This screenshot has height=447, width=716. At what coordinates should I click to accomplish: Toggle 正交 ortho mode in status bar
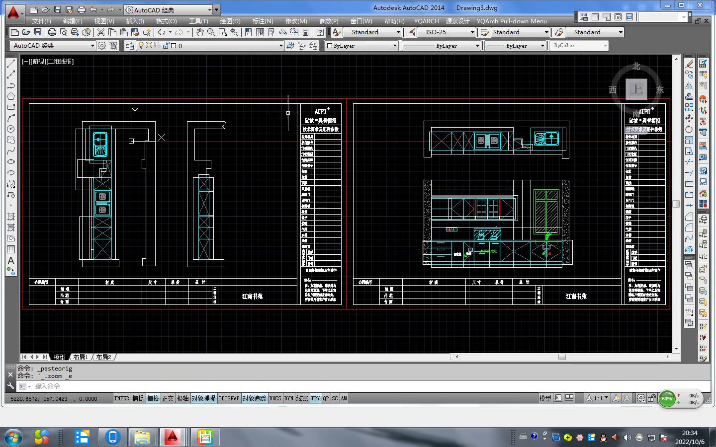pyautogui.click(x=168, y=398)
